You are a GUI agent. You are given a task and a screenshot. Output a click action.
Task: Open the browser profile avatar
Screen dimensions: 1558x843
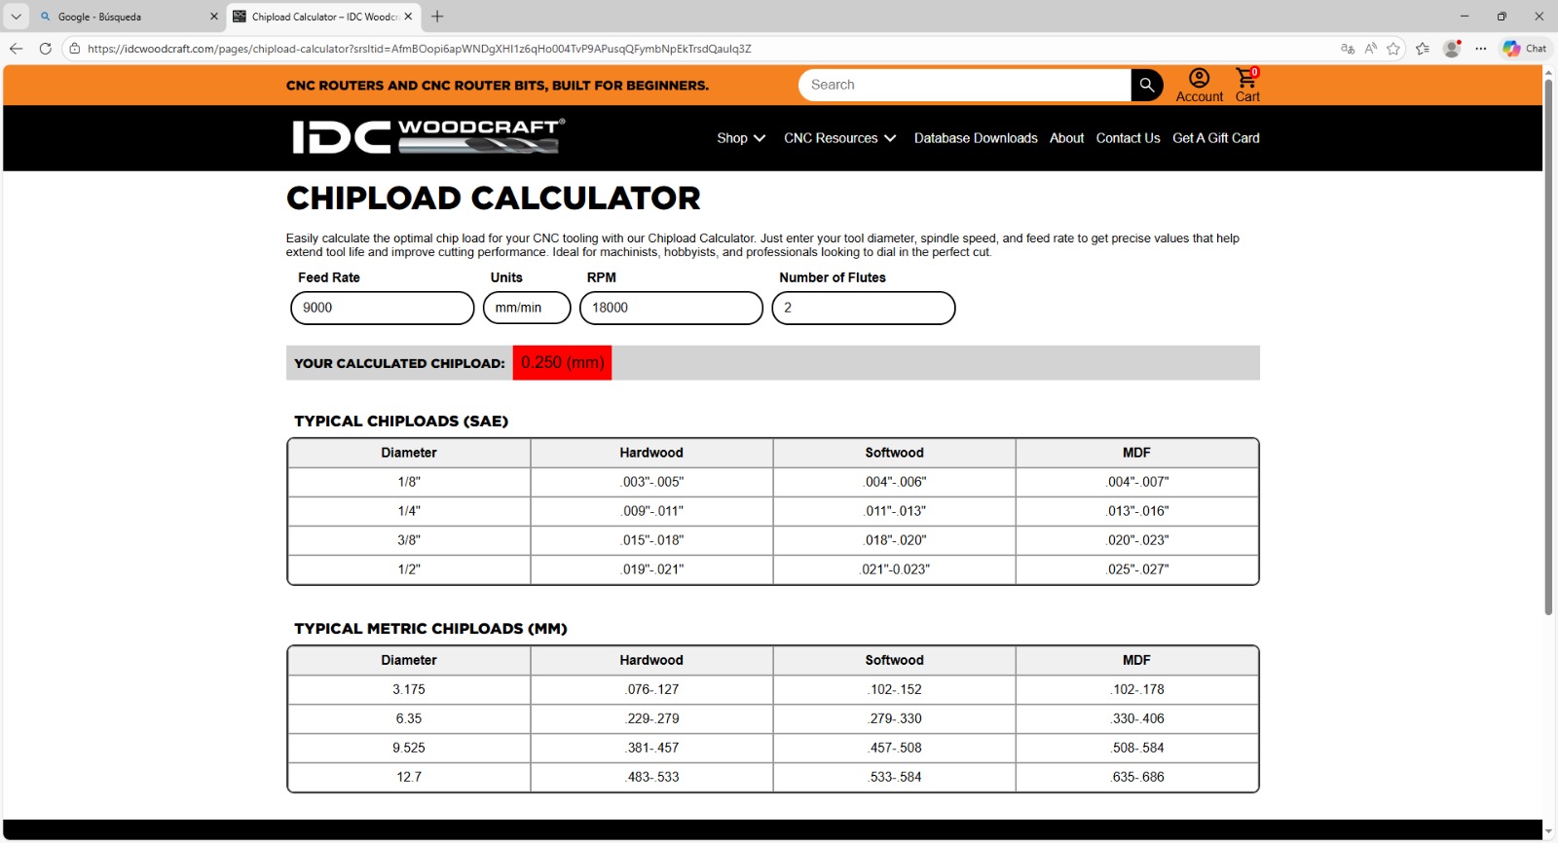point(1452,49)
